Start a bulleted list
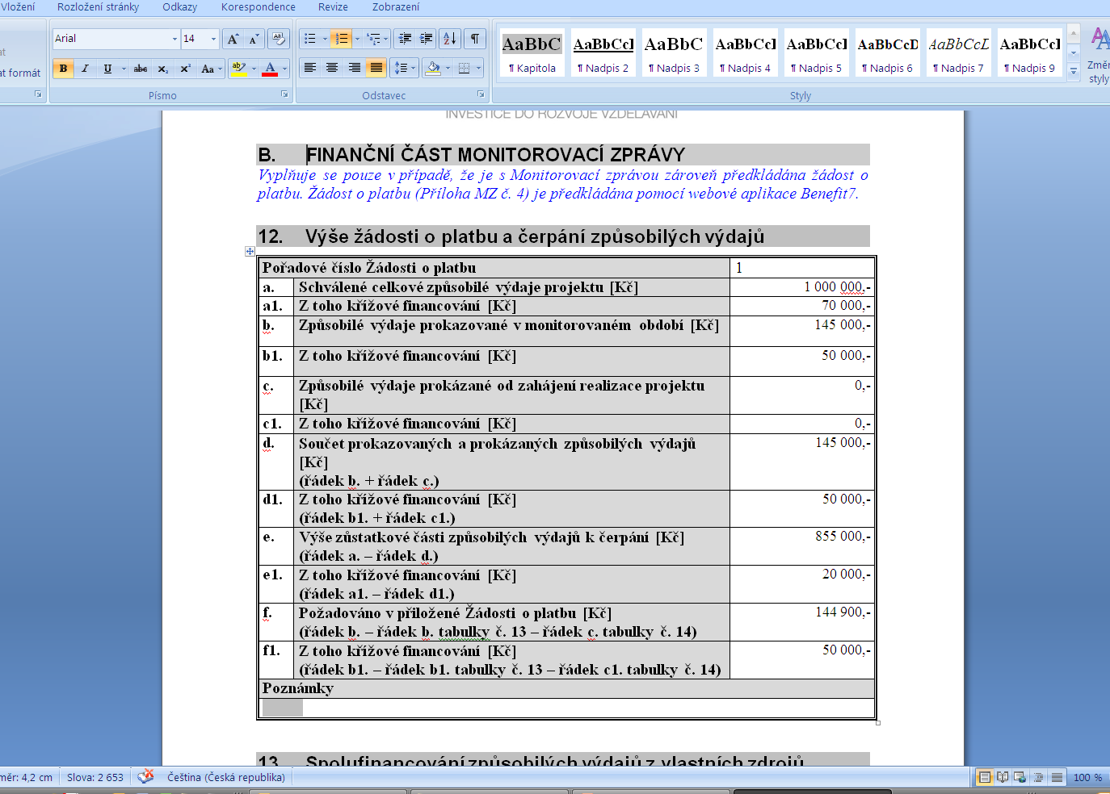The width and height of the screenshot is (1110, 794). click(x=310, y=39)
